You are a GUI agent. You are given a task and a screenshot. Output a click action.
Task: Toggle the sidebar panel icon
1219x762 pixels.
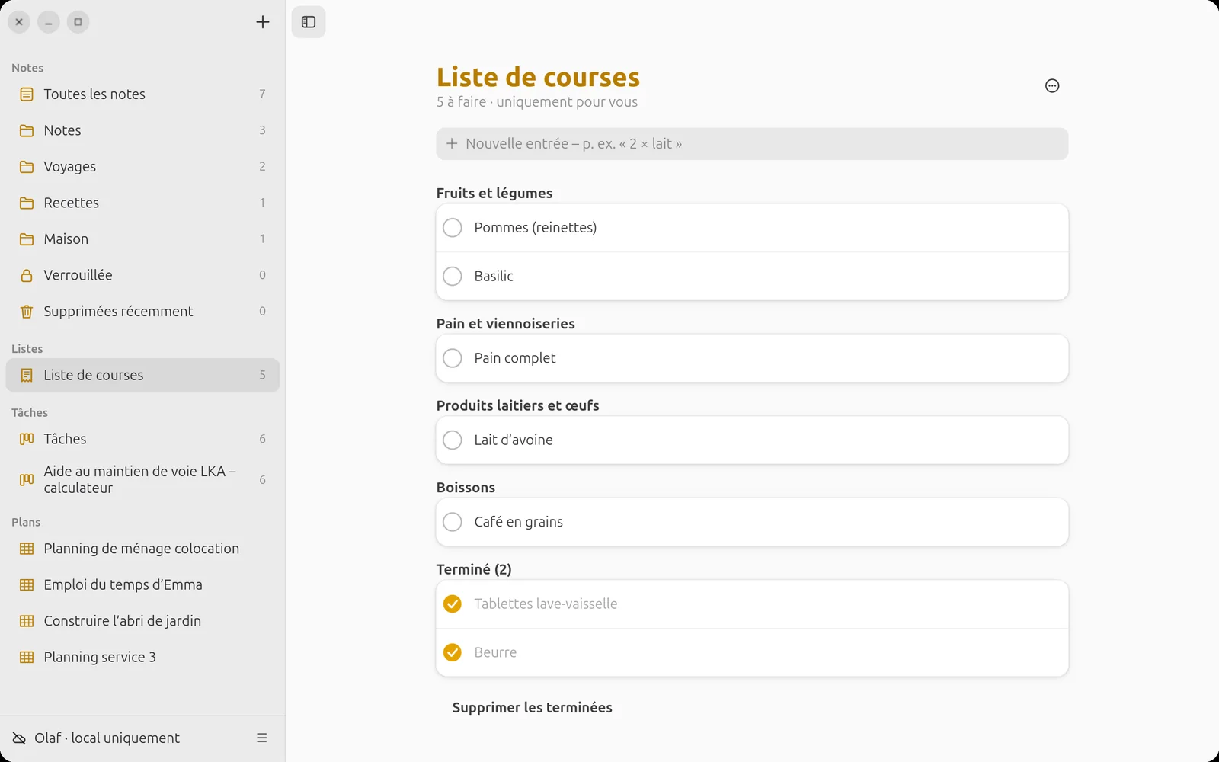(x=309, y=22)
